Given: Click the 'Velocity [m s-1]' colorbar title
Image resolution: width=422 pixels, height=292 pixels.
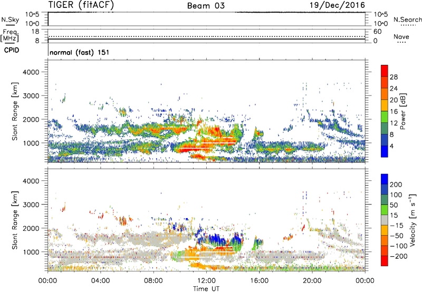Looking at the screenshot, I should [x=413, y=220].
